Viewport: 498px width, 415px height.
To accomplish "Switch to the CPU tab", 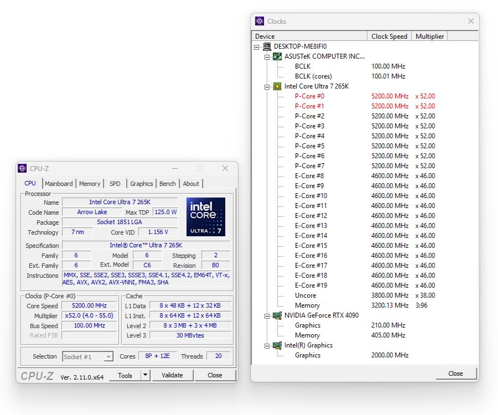I will (30, 183).
